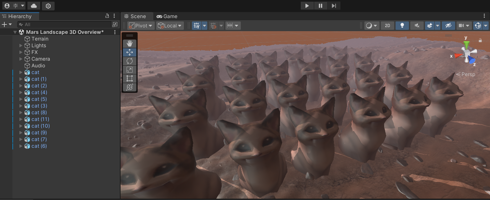Start play mode with the Play button
The height and width of the screenshot is (200, 490).
tap(307, 6)
